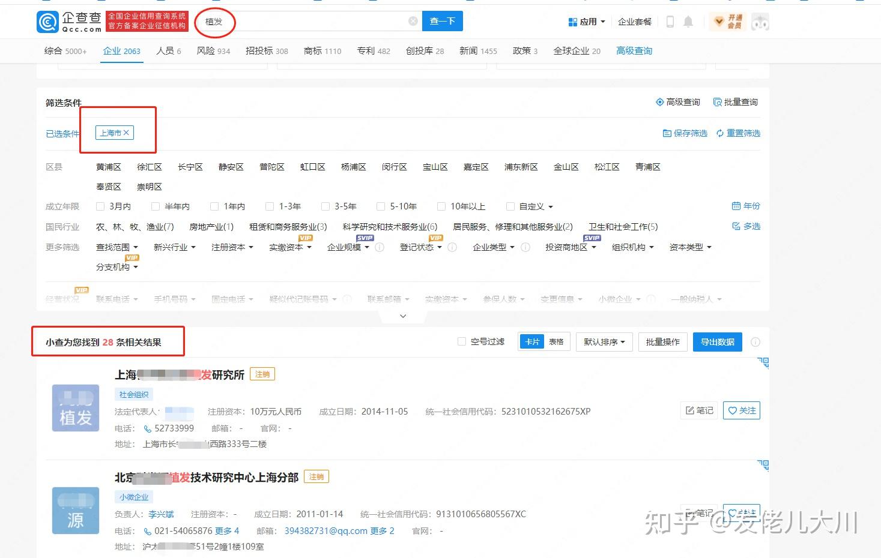881x558 pixels.
Task: Click the phone icon beside 021-54065876
Action: pyautogui.click(x=148, y=531)
